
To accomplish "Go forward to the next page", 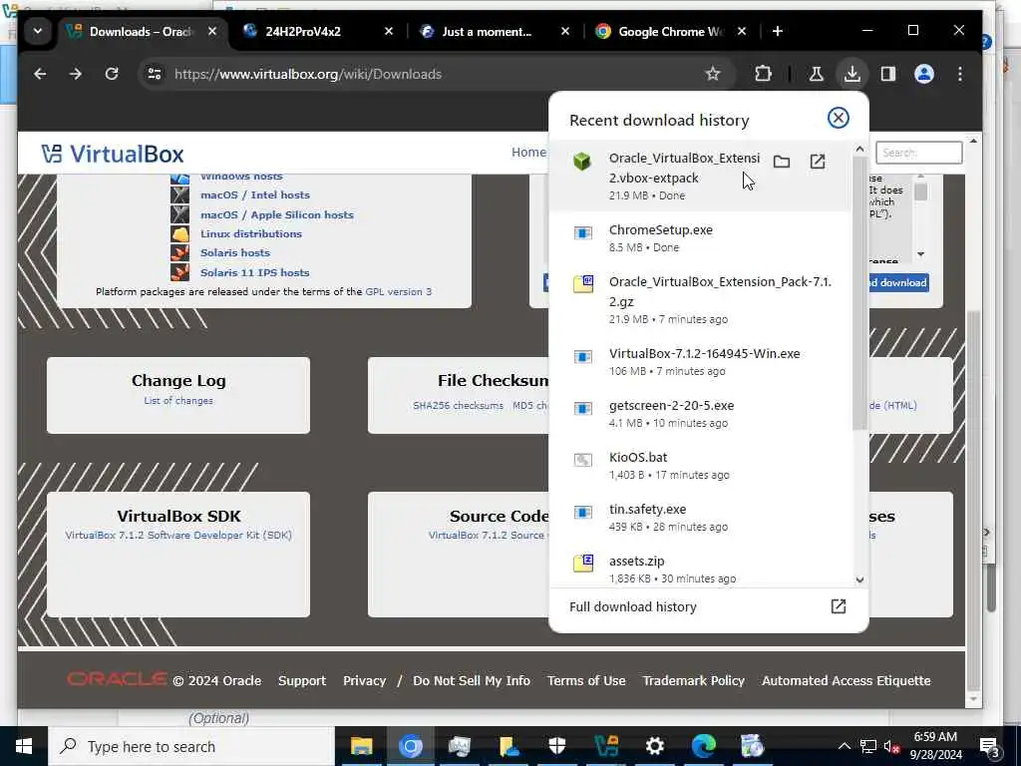I will point(76,74).
